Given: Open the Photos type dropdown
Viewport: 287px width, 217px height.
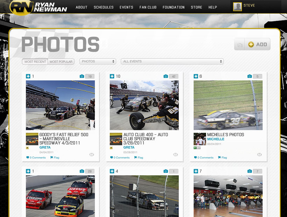Looking at the screenshot, I should [x=98, y=61].
